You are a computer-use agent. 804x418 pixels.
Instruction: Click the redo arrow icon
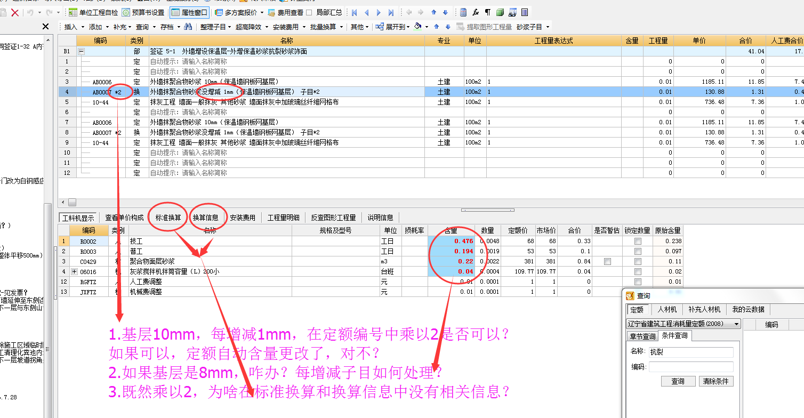(x=50, y=12)
